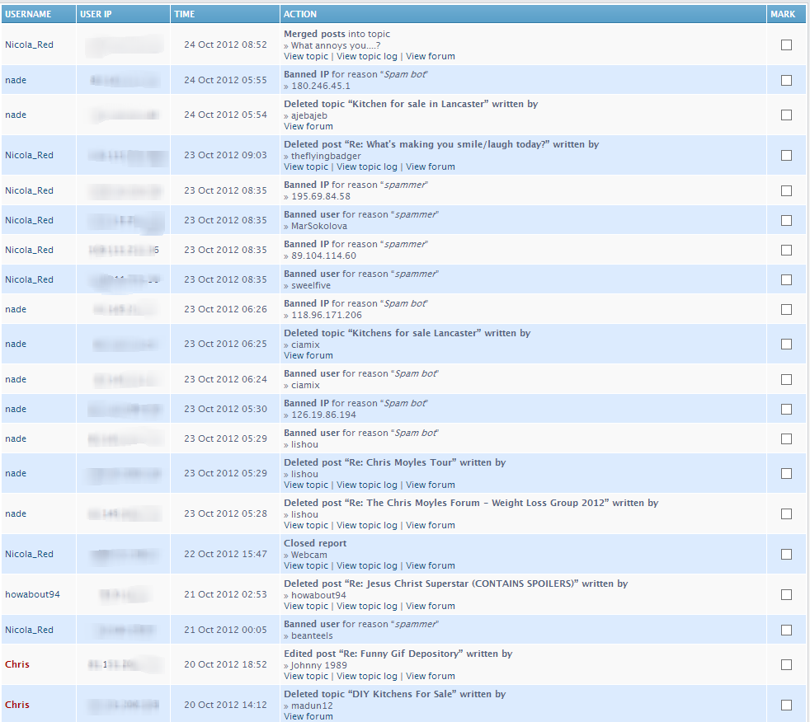Mark the row for Closed report Webcam

pos(786,554)
